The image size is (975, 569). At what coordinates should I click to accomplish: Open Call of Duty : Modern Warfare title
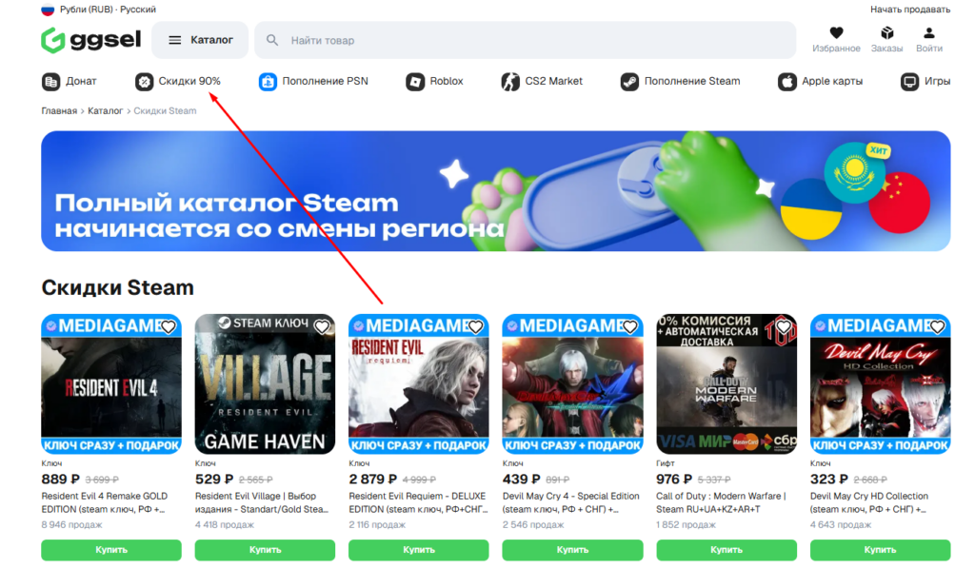pos(722,502)
